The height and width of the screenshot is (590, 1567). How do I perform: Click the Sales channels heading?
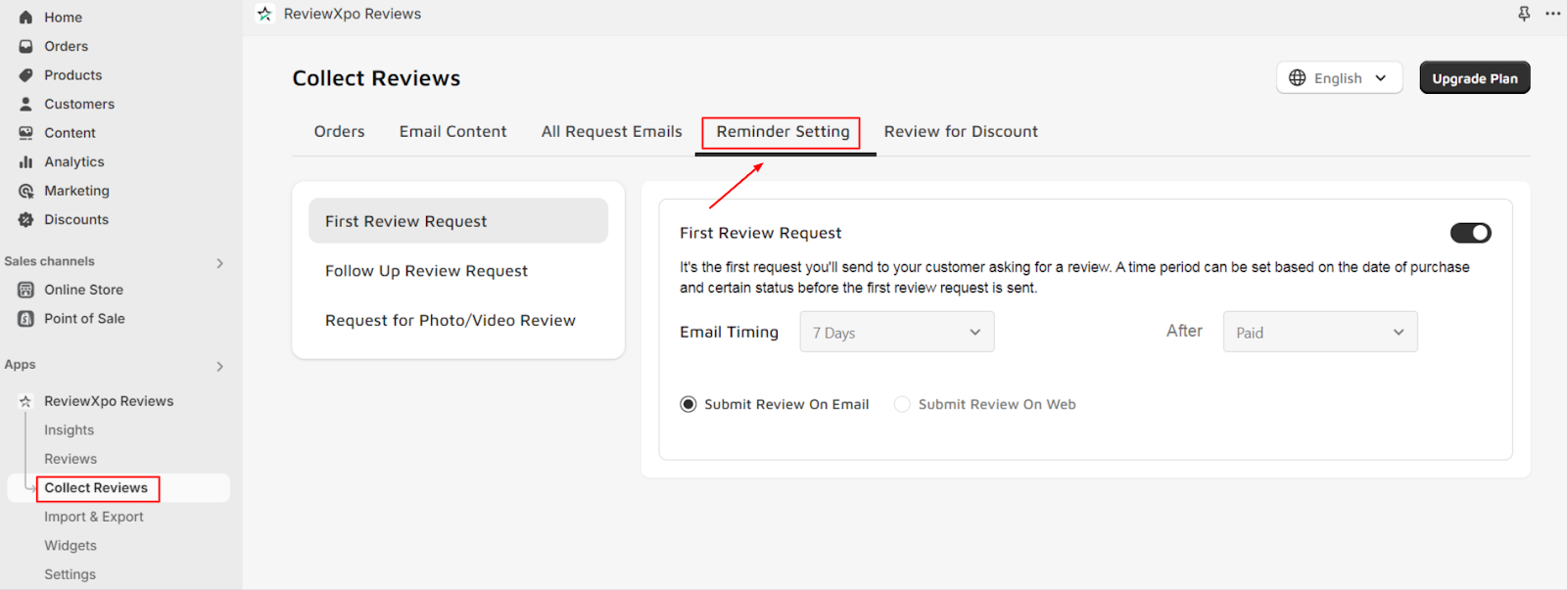click(49, 261)
